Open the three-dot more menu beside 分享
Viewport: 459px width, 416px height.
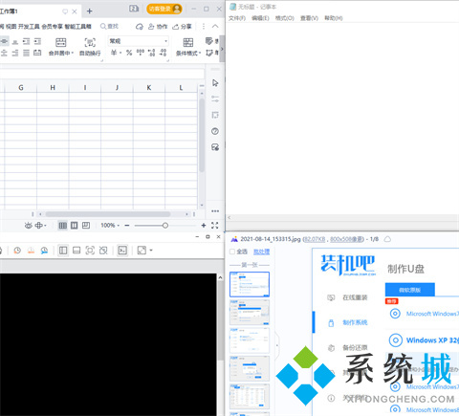point(204,27)
